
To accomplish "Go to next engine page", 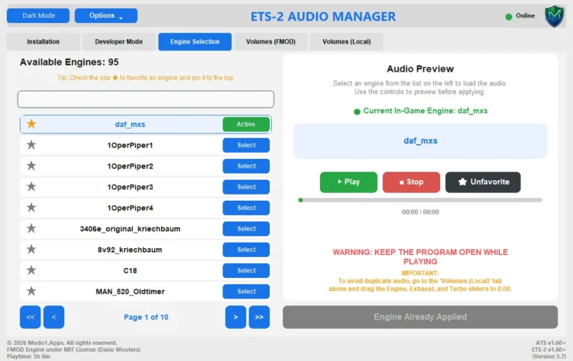I will [x=236, y=317].
